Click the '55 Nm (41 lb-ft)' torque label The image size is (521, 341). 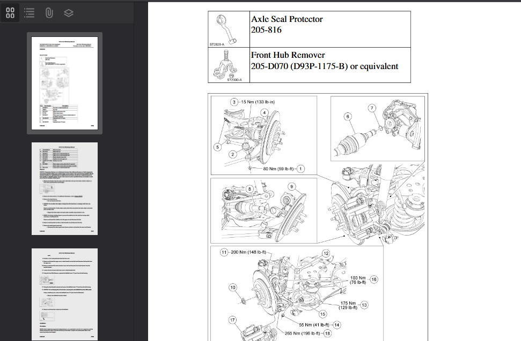click(314, 325)
